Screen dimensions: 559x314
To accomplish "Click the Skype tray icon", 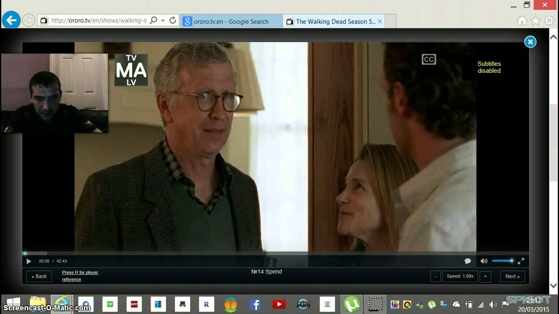I will [444, 304].
